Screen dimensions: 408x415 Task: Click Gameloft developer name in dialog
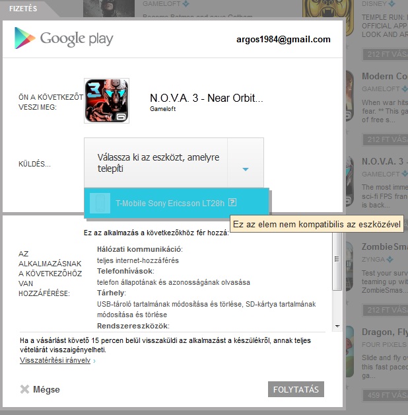pyautogui.click(x=162, y=109)
